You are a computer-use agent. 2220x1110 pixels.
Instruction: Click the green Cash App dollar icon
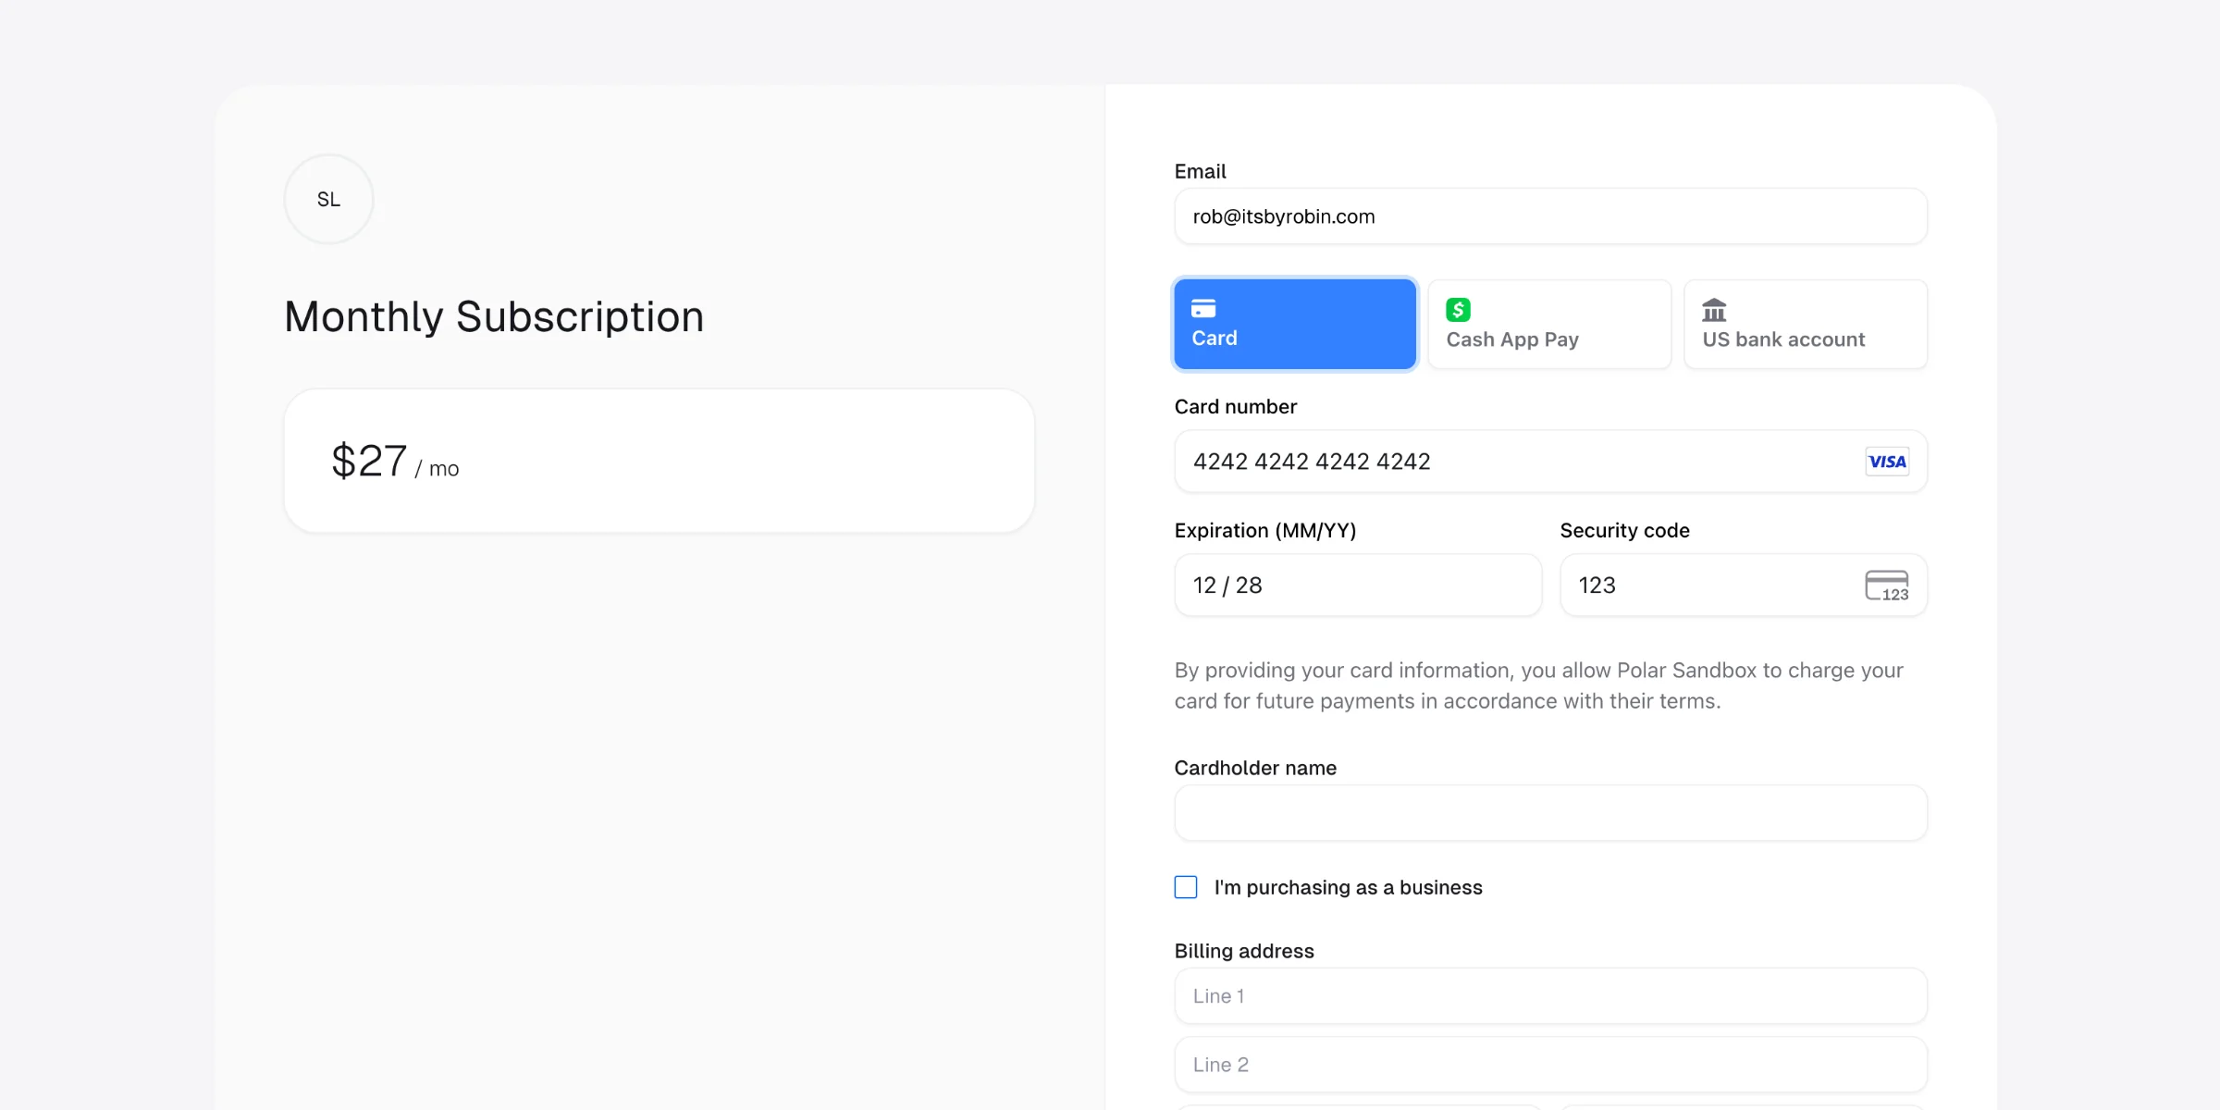[1458, 310]
